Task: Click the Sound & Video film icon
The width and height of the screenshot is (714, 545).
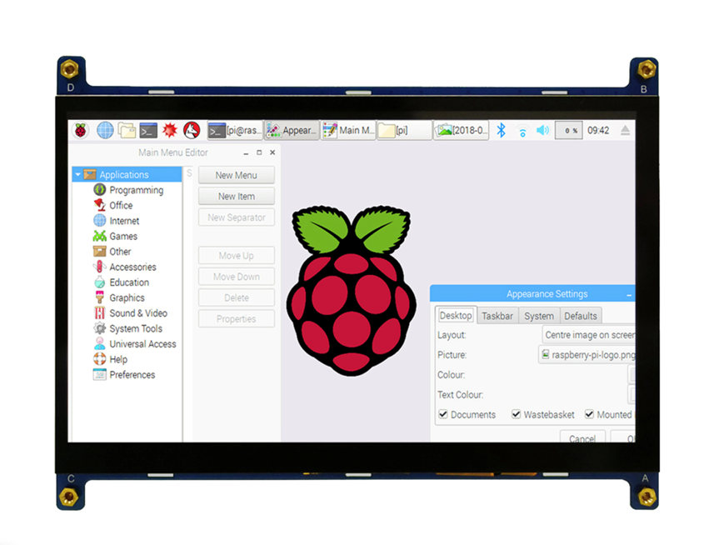Action: 100,313
